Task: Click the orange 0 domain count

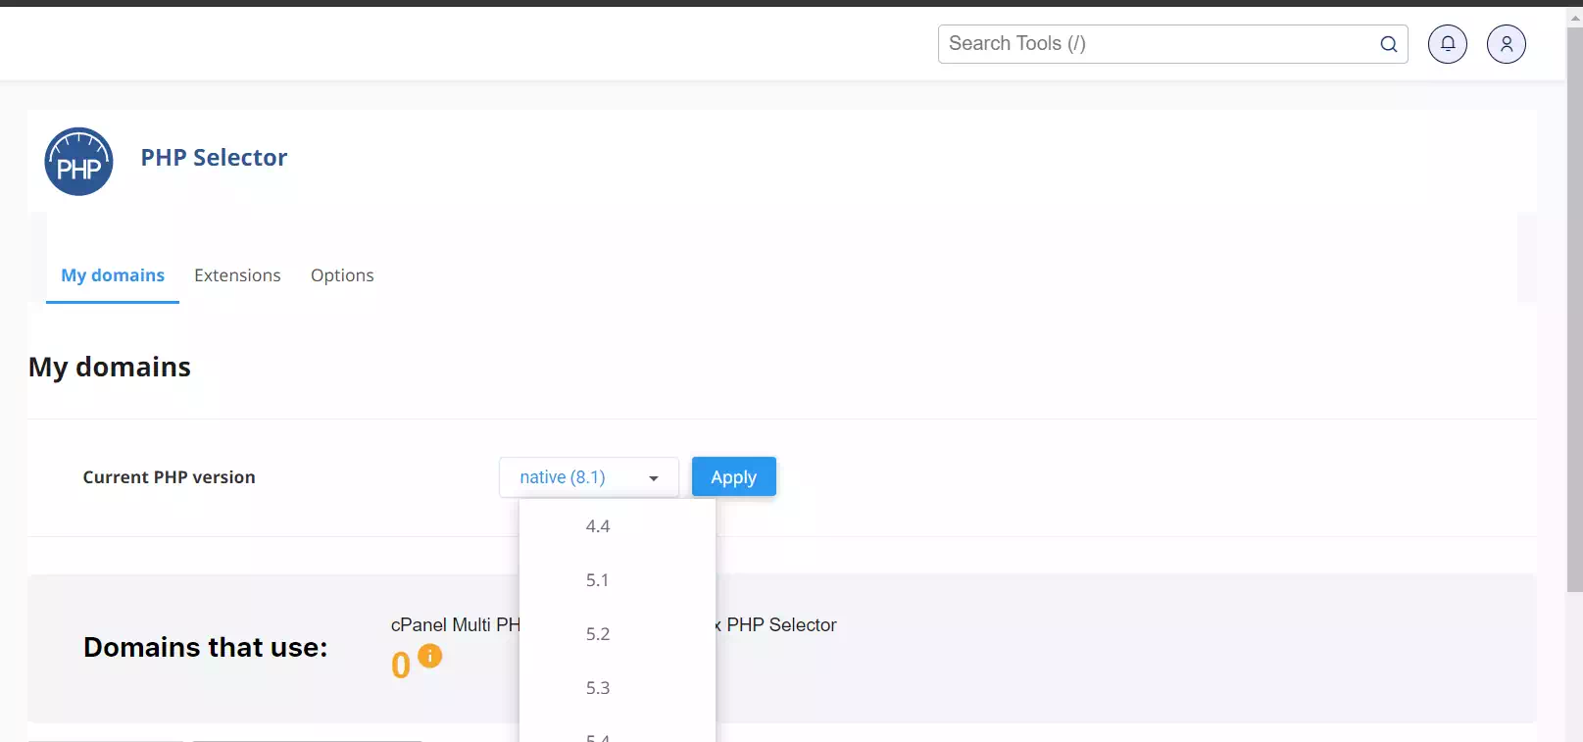Action: (x=401, y=666)
